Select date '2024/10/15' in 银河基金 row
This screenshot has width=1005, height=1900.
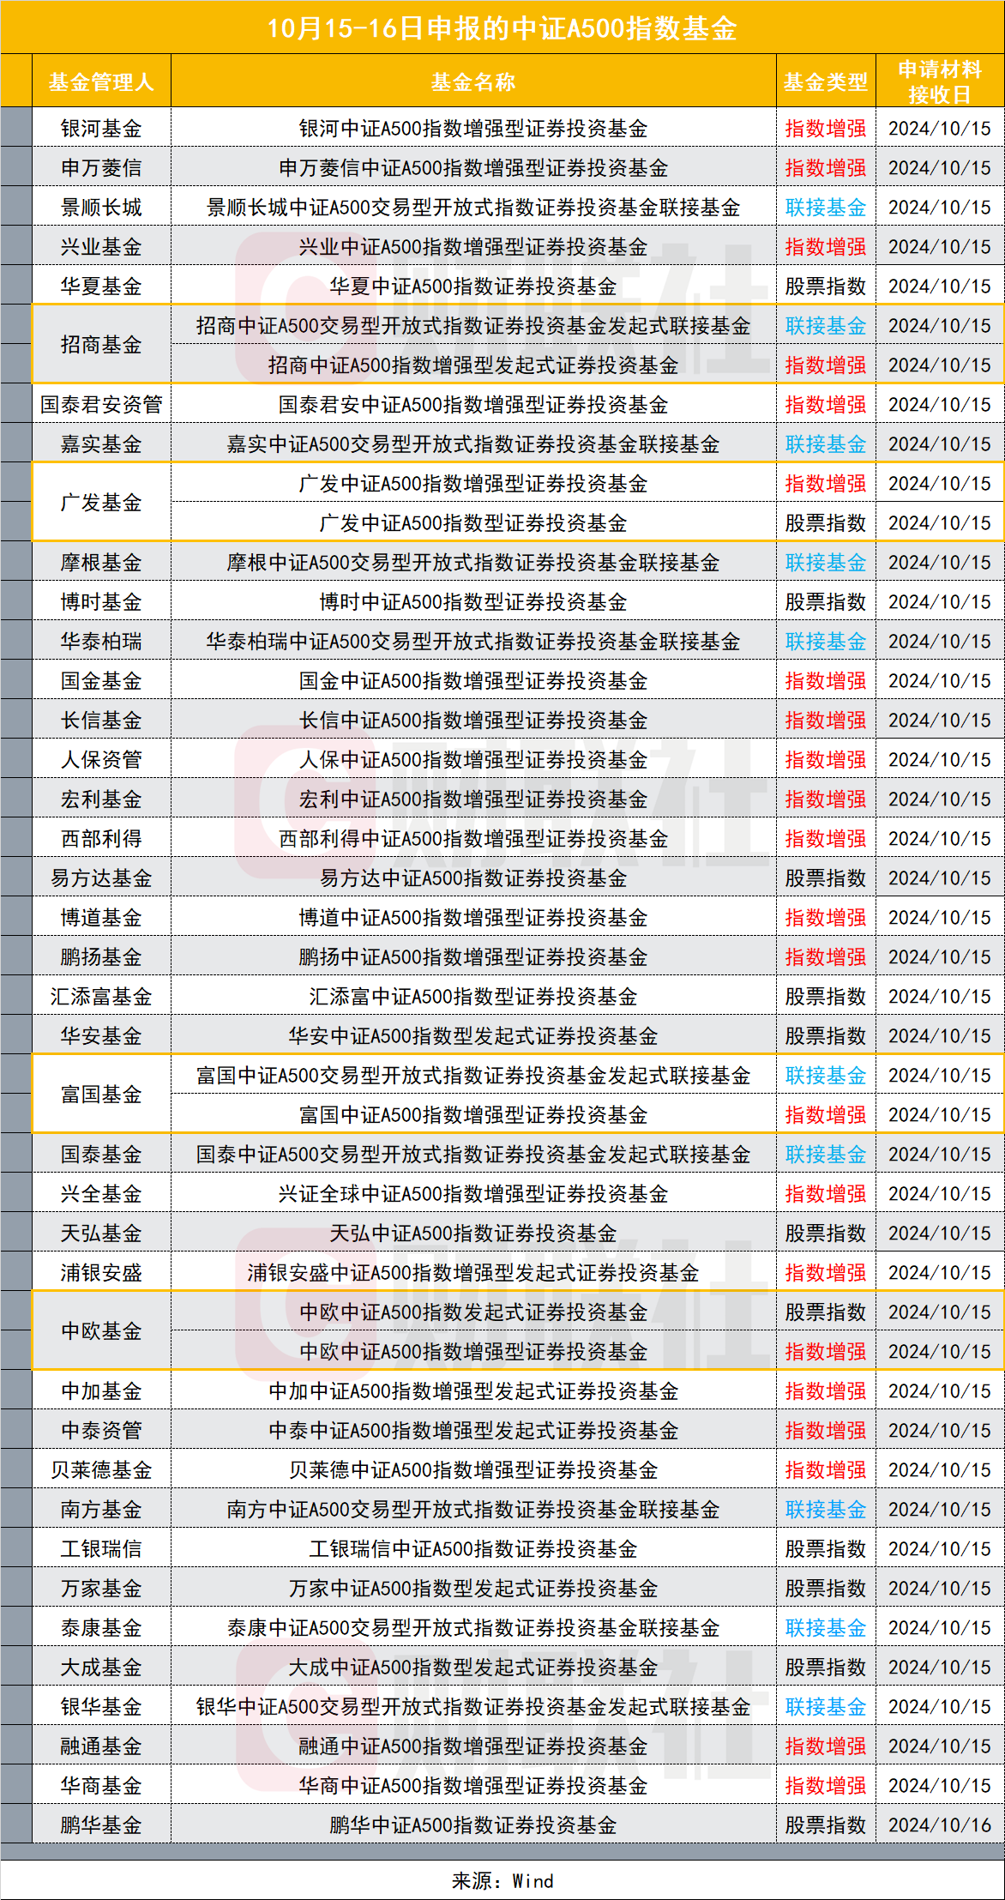pyautogui.click(x=940, y=128)
